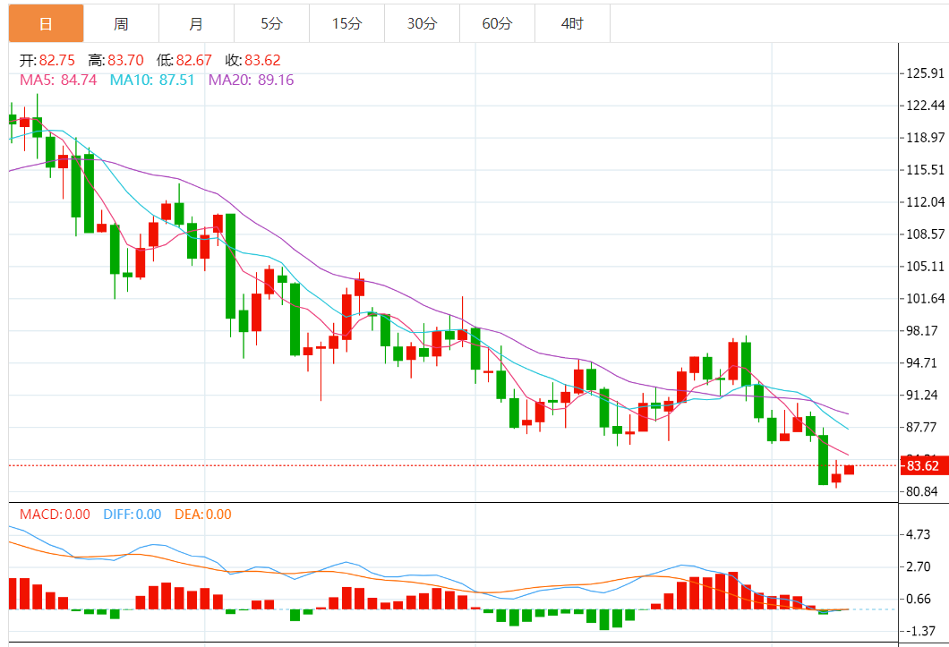The width and height of the screenshot is (949, 647).
Task: Click the 91.24 price axis label
Action: pyautogui.click(x=922, y=395)
